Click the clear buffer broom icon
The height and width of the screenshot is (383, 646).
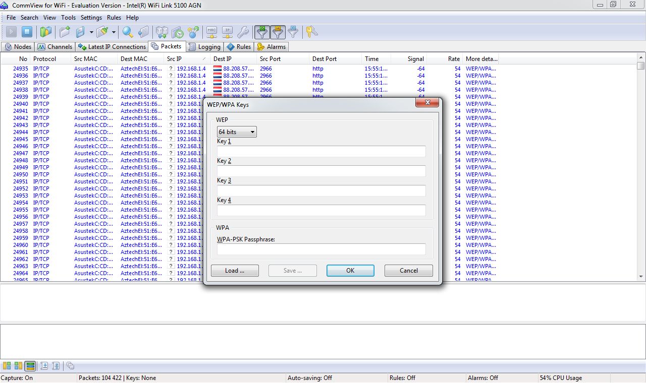102,32
